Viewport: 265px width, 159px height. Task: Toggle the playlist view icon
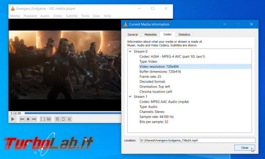57,119
